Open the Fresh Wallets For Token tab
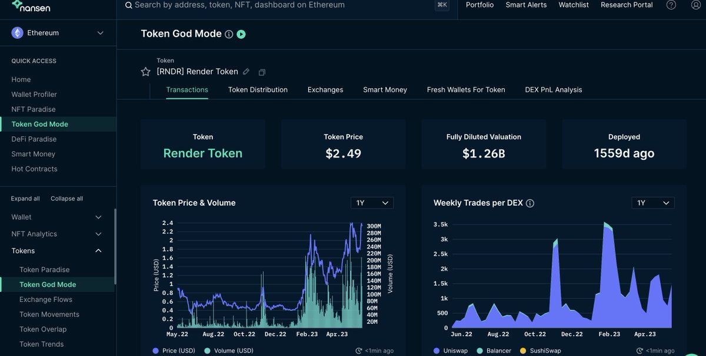 pyautogui.click(x=466, y=90)
